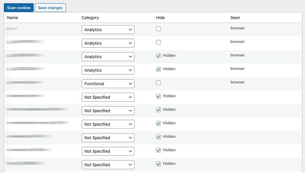Expand fourth row's Analytics category dropdown
The width and height of the screenshot is (305, 173).
108,70
